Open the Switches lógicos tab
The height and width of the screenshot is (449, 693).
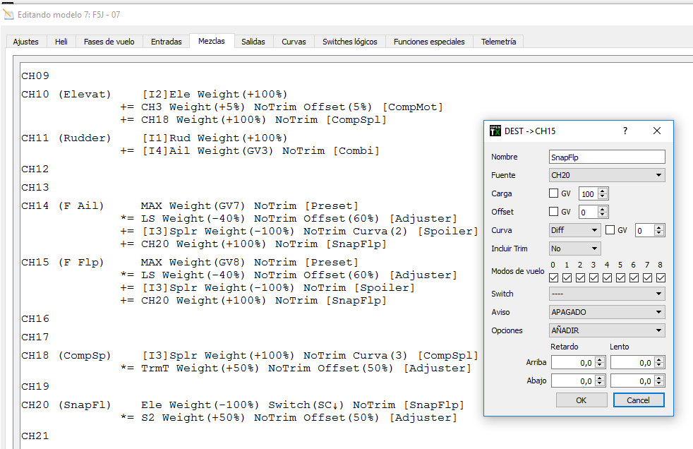[x=349, y=42]
